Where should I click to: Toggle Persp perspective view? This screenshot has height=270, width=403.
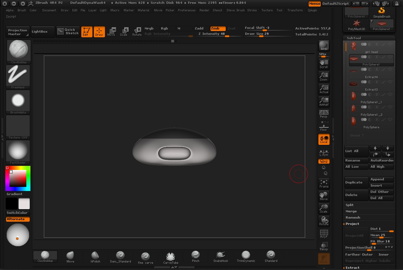pos(324,114)
